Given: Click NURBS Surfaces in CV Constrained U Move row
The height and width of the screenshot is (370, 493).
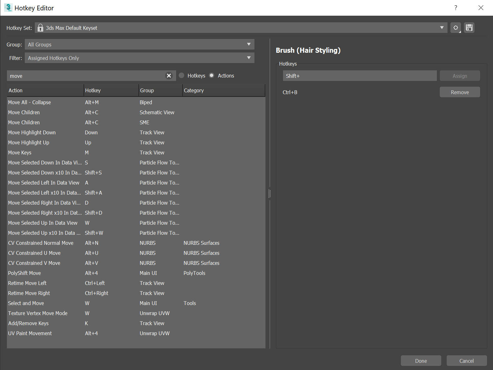Looking at the screenshot, I should coord(202,253).
